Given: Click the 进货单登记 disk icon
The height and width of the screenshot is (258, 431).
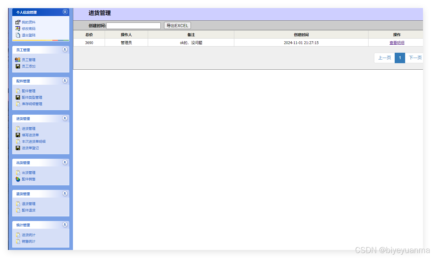Looking at the screenshot, I should pyautogui.click(x=18, y=148).
